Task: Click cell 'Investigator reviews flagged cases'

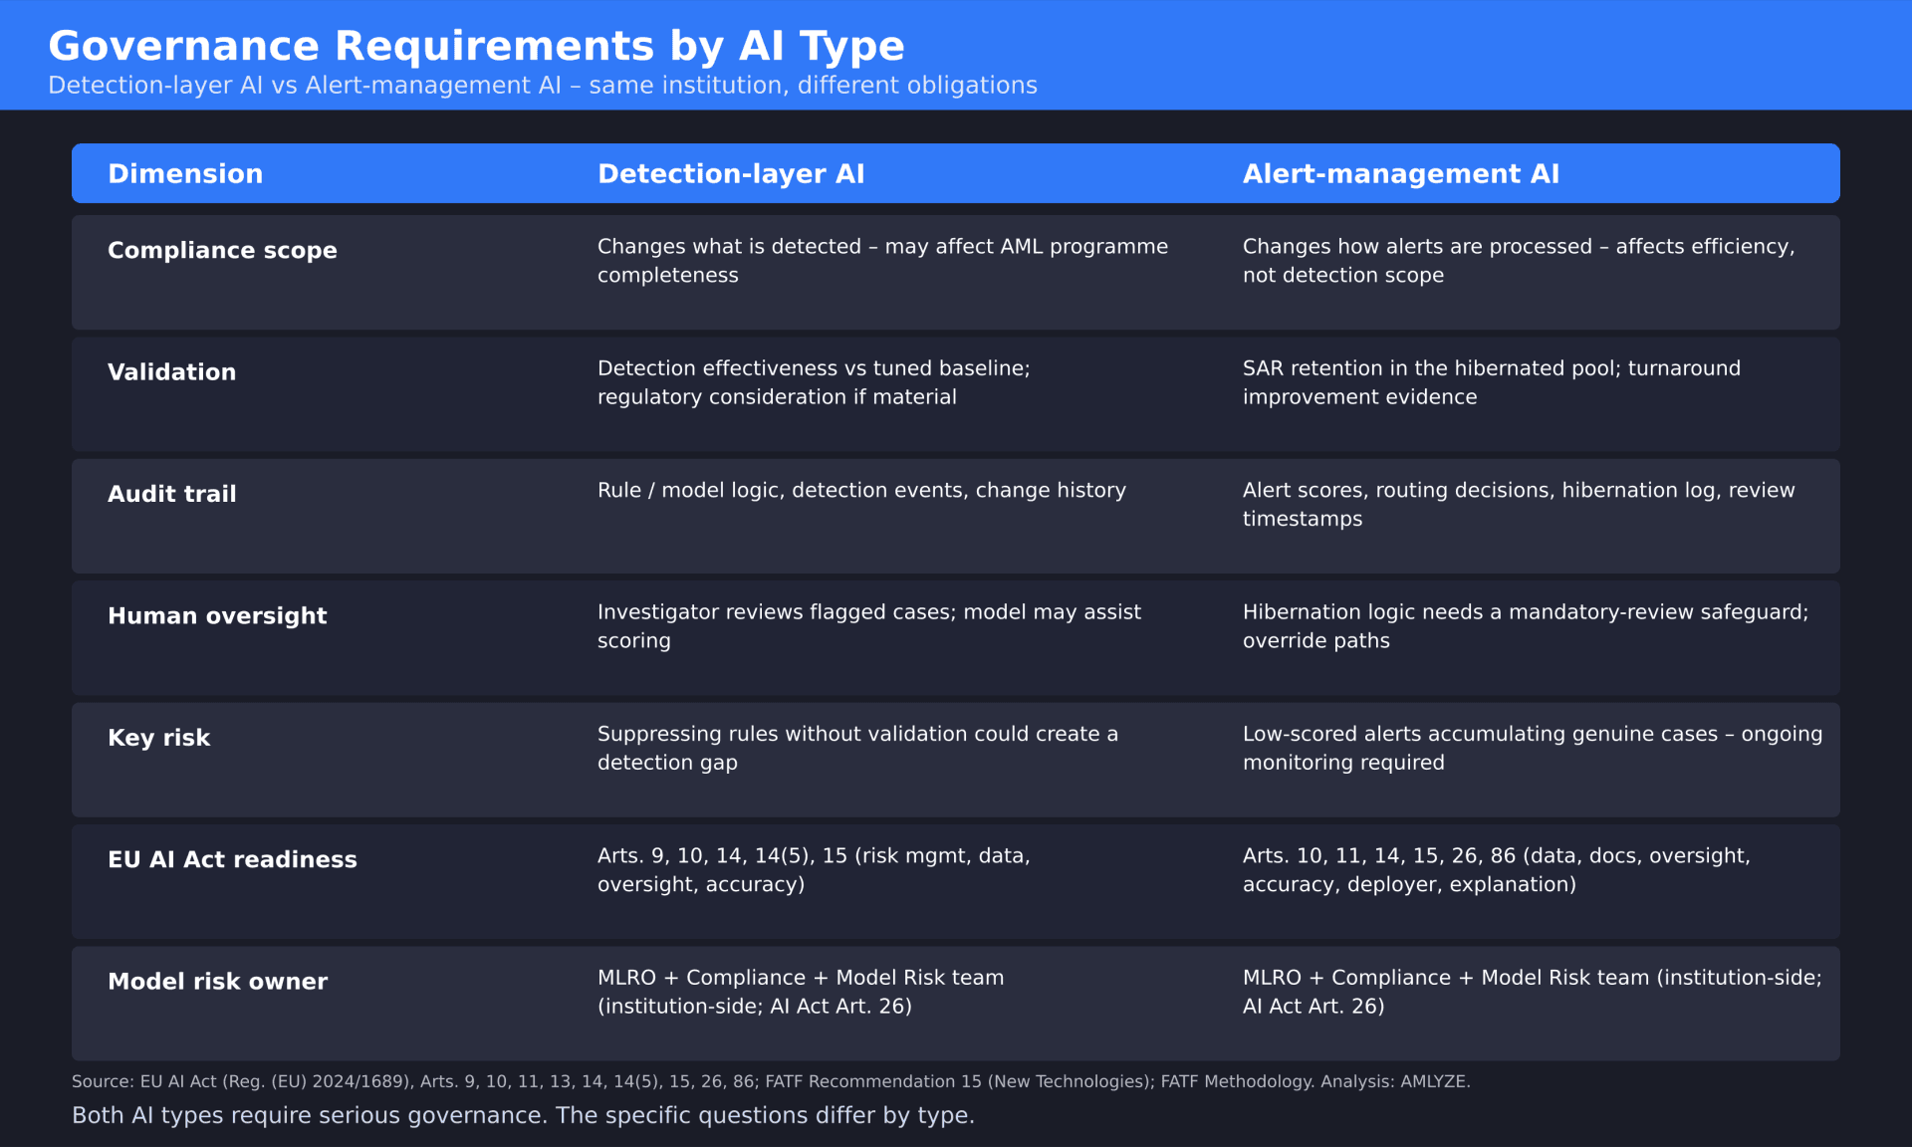Action: click(x=869, y=626)
